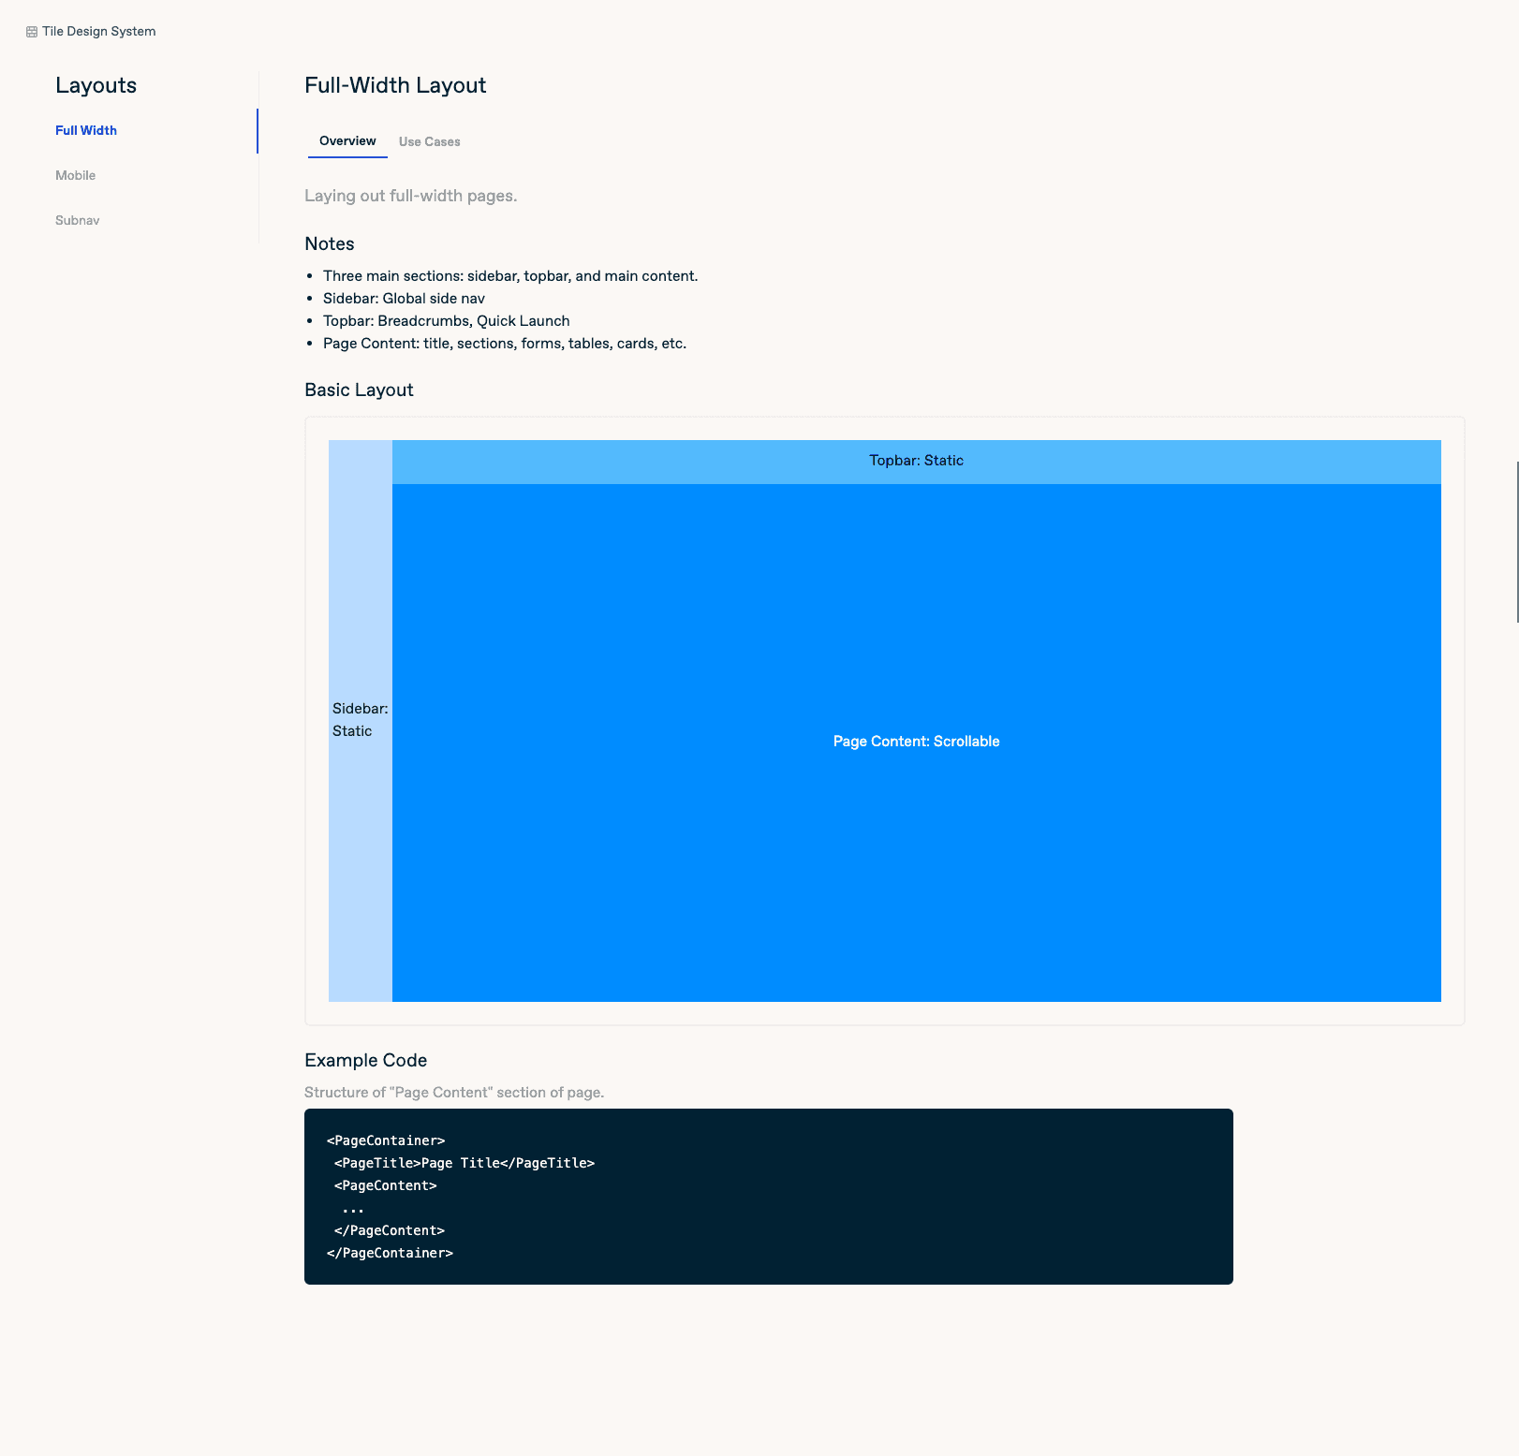The height and width of the screenshot is (1456, 1519).
Task: Click the Notes heading
Action: (330, 243)
